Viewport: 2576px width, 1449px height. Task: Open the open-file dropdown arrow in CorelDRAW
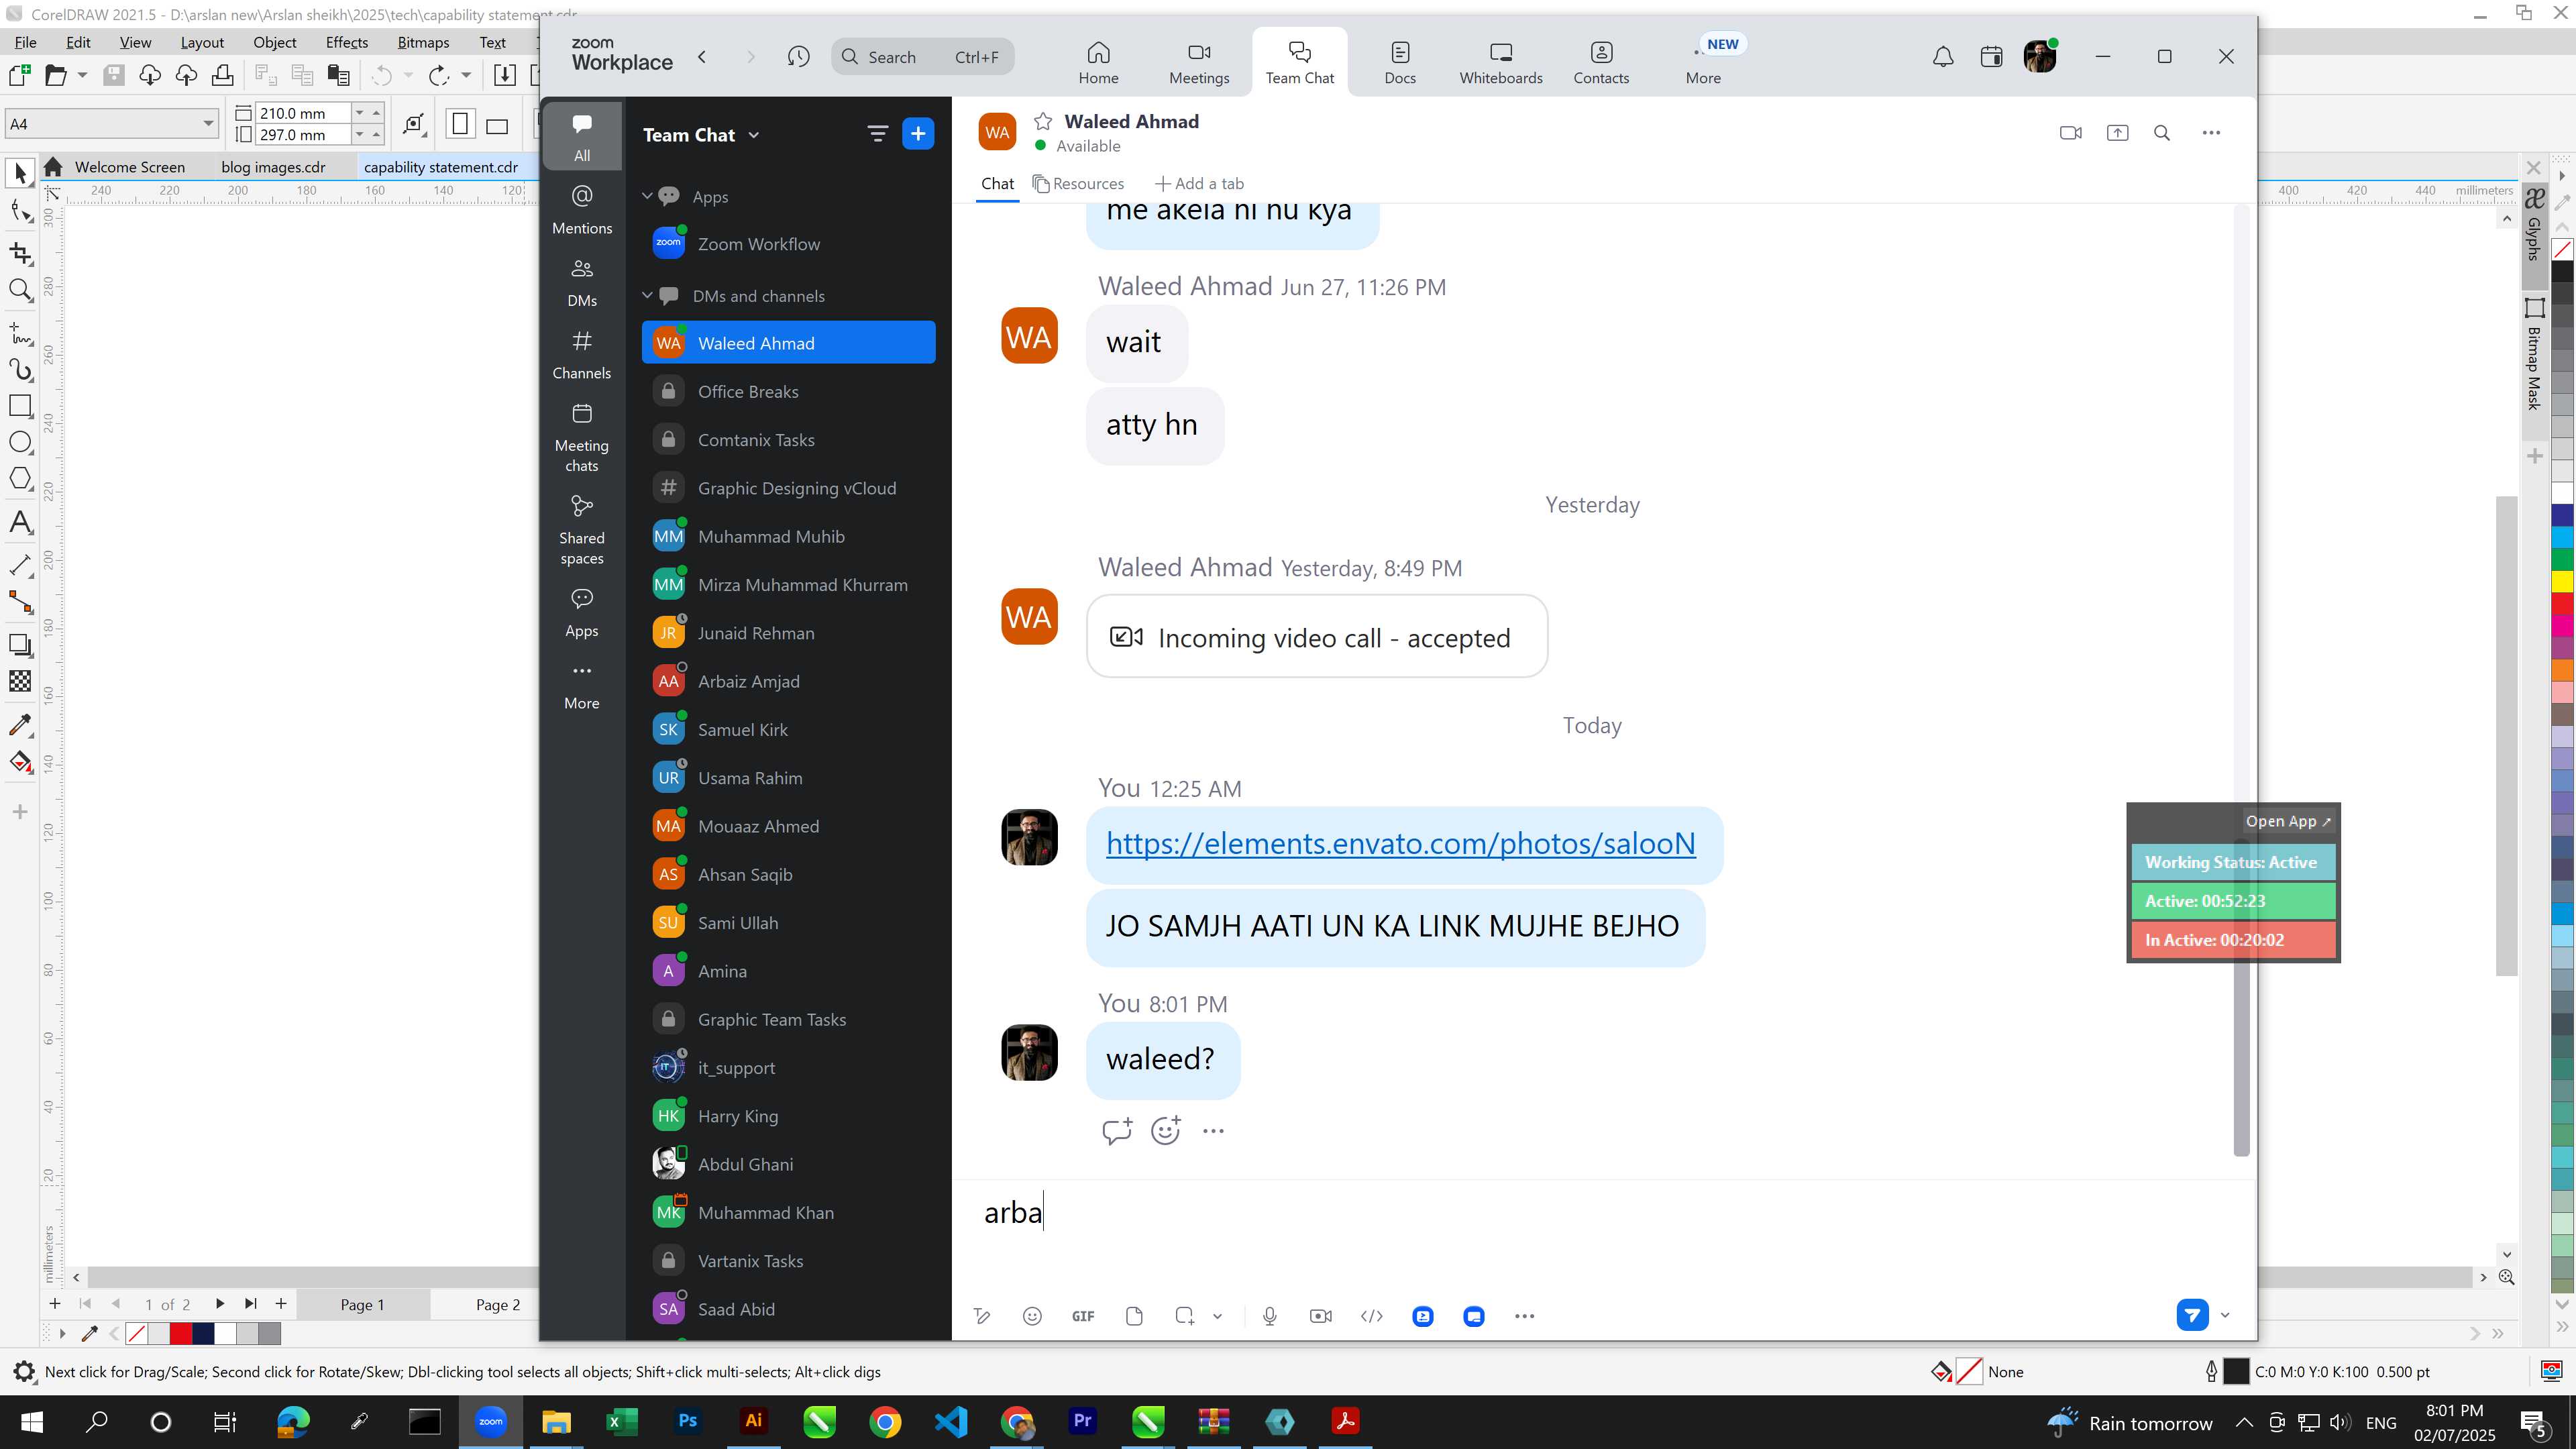click(x=82, y=75)
